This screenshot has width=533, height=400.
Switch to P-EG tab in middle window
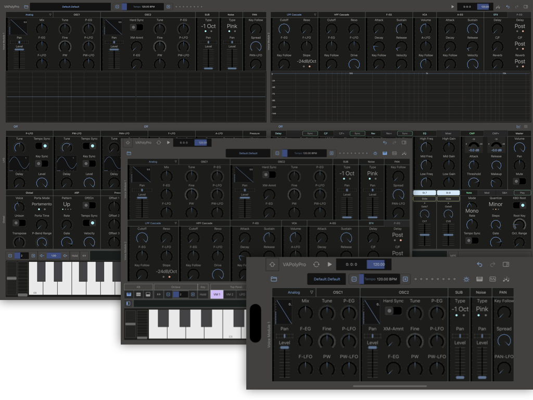coord(397,223)
